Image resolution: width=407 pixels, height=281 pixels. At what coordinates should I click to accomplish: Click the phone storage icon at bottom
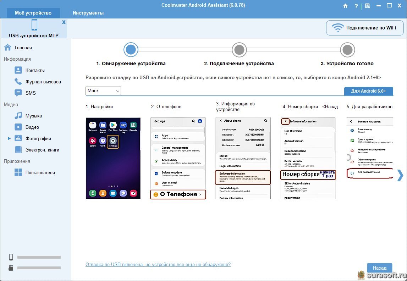coord(11,257)
